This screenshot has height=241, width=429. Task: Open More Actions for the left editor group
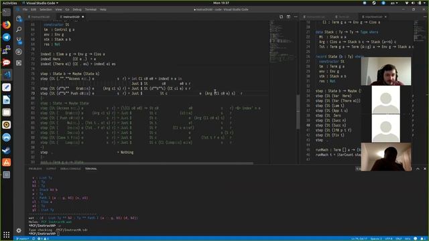(296, 17)
